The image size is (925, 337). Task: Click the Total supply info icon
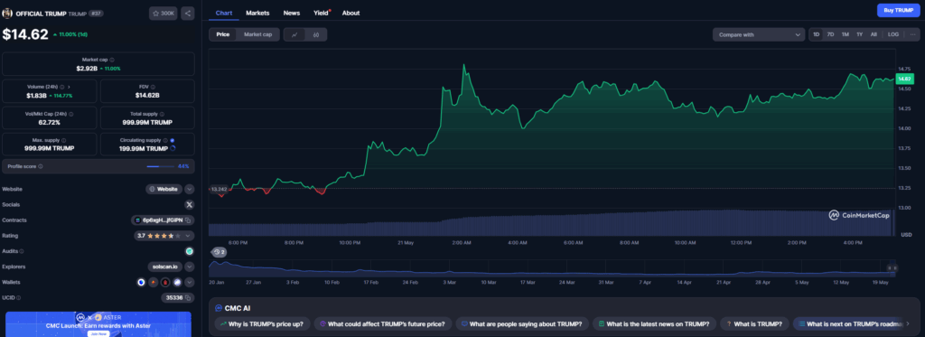[x=163, y=114]
